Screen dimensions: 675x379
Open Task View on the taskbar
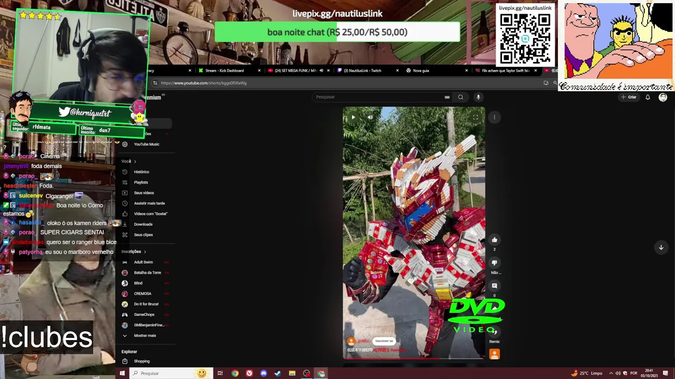[x=220, y=373]
